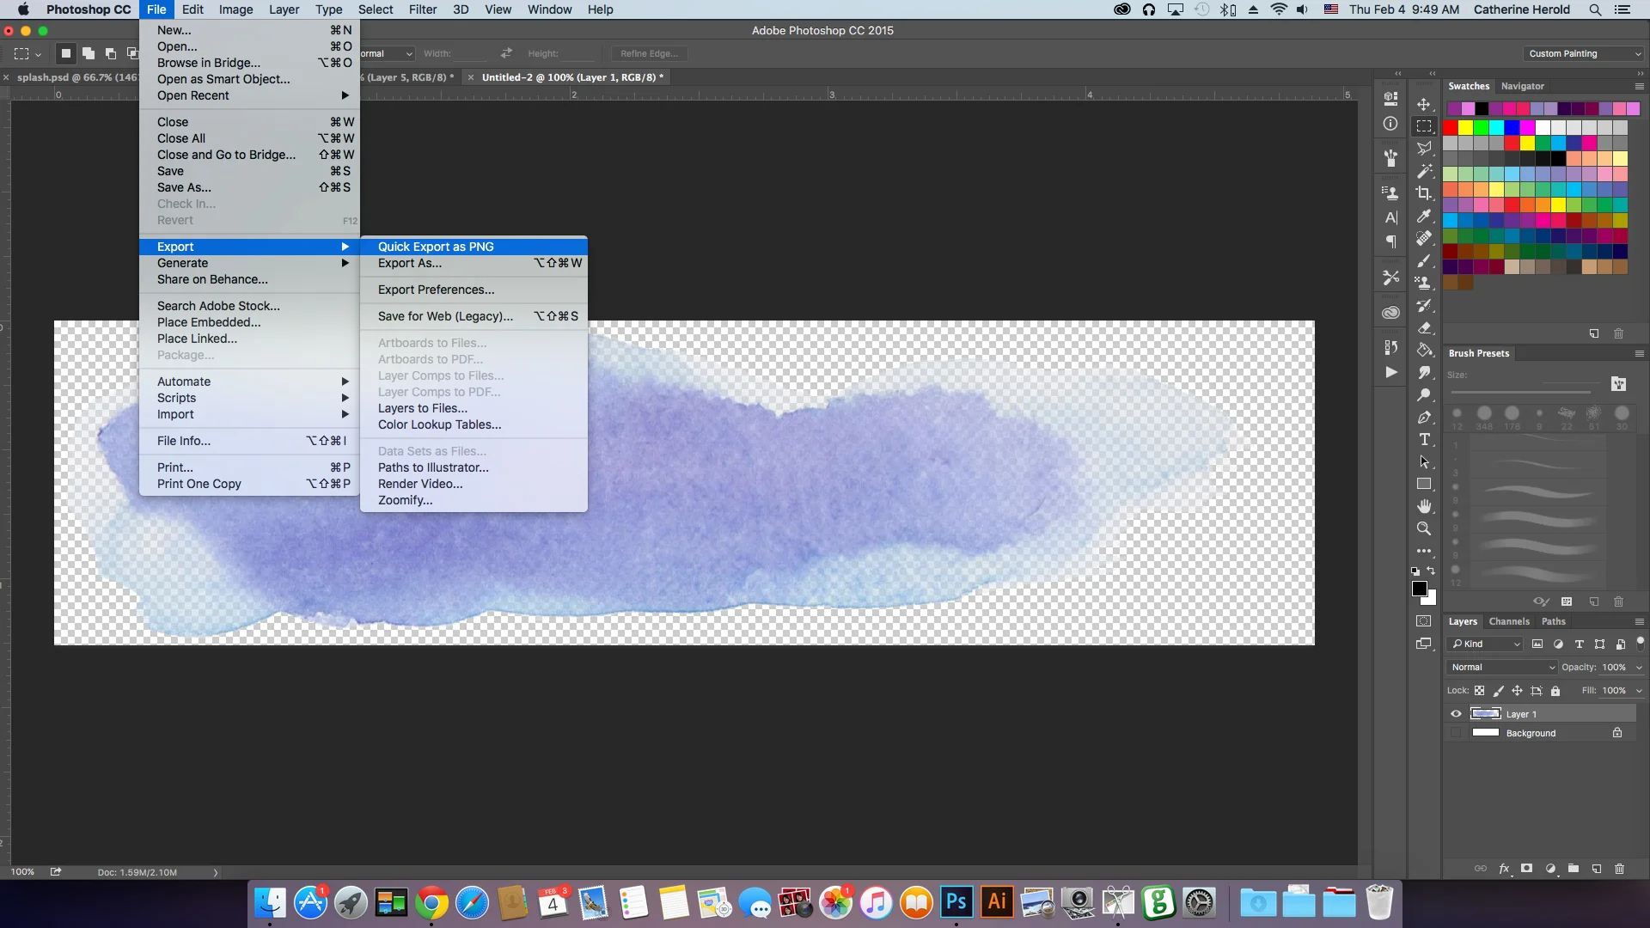This screenshot has width=1650, height=928.
Task: Toggle lock position
Action: pyautogui.click(x=1517, y=691)
